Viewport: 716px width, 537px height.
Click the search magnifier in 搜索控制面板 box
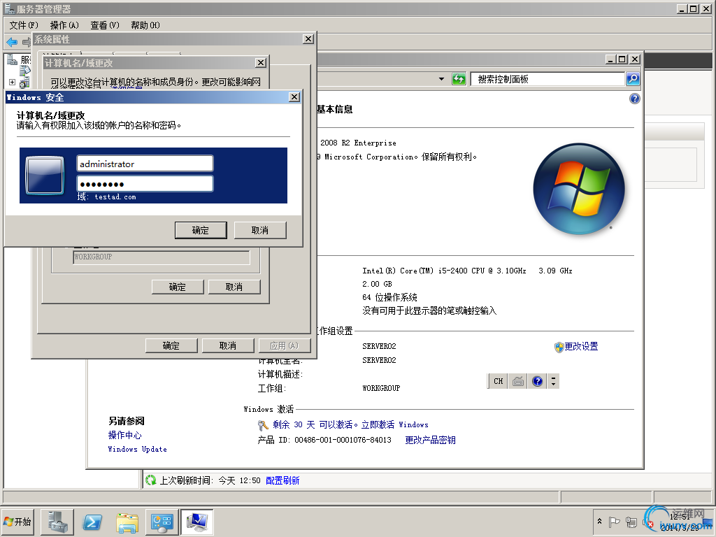tap(632, 79)
